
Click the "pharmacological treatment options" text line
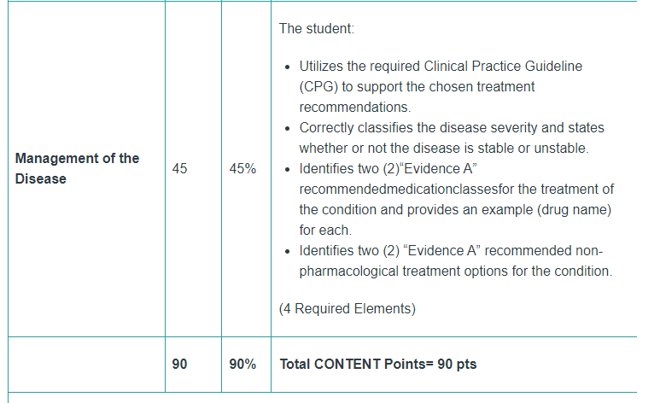(455, 271)
